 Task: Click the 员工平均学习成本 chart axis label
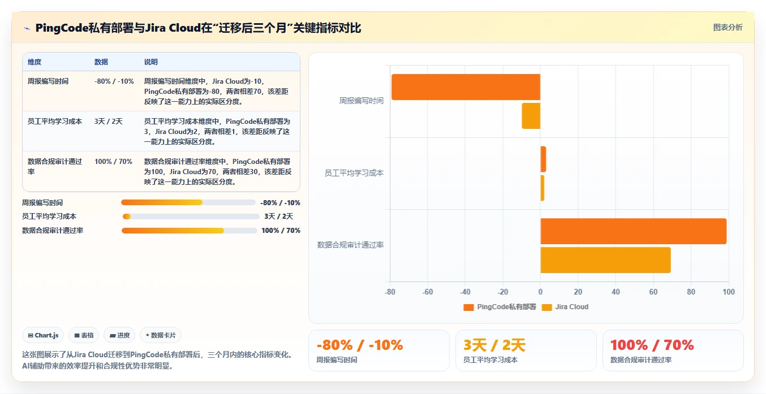354,173
